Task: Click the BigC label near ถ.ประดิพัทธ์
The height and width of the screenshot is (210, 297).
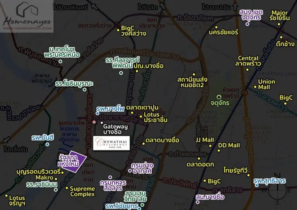Action: pos(214,181)
